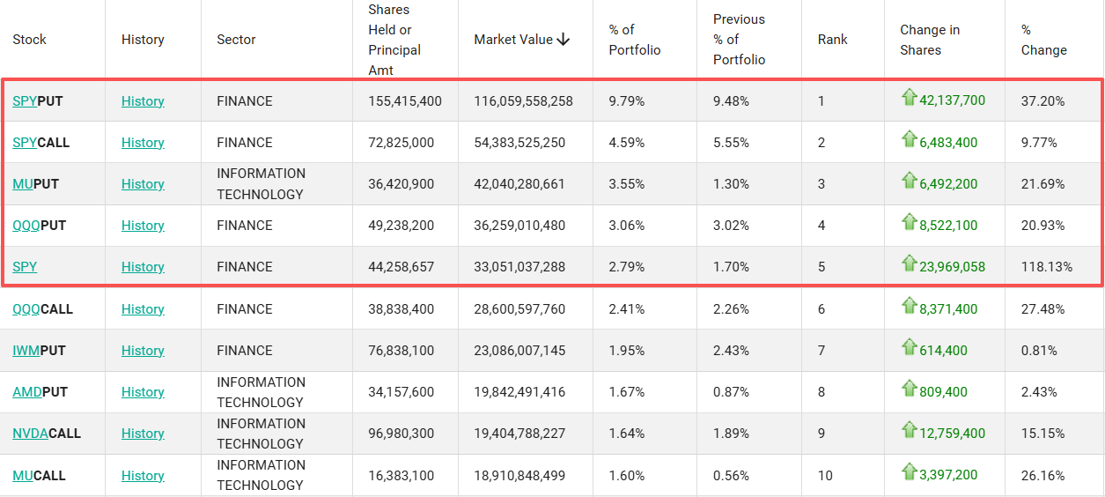
Task: Select portfolio percent 9.79%
Action: pyautogui.click(x=627, y=101)
